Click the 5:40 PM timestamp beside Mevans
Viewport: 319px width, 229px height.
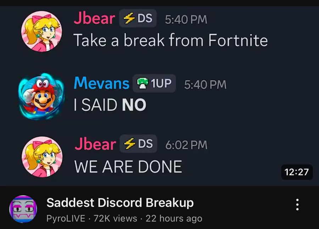pyautogui.click(x=205, y=84)
